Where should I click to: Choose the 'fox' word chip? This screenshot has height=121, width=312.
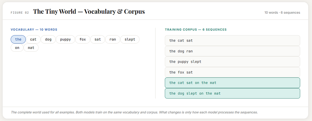click(x=83, y=39)
